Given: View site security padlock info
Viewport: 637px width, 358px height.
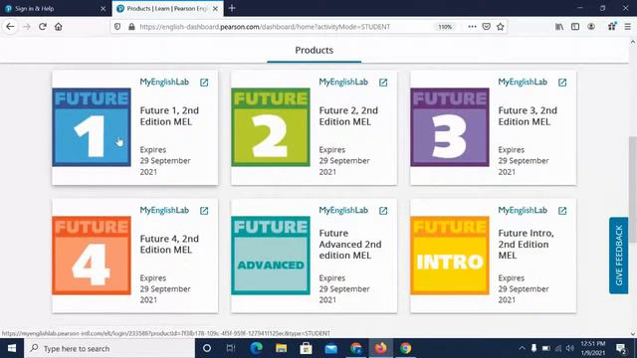Looking at the screenshot, I should tap(131, 27).
